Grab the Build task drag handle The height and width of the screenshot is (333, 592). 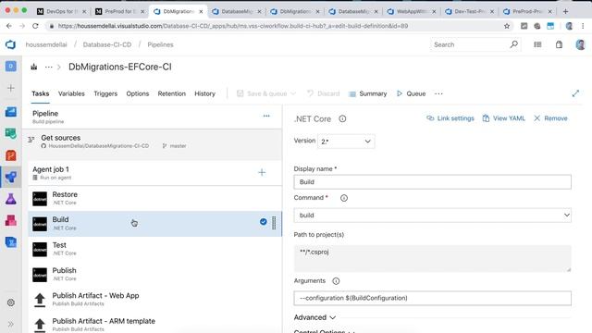[274, 223]
